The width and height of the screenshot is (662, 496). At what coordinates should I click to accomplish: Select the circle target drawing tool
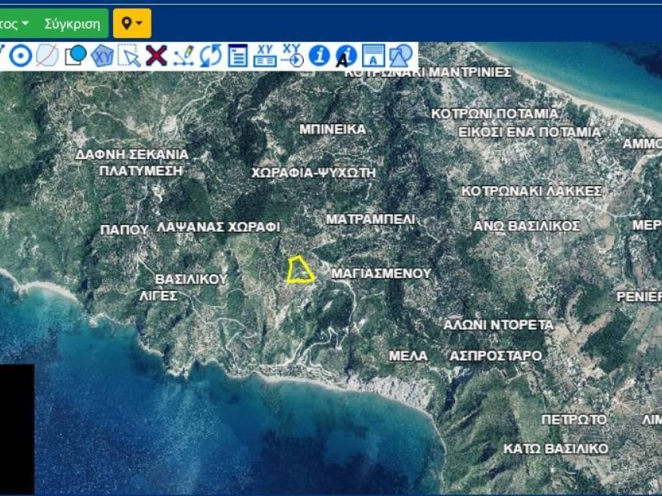point(21,56)
